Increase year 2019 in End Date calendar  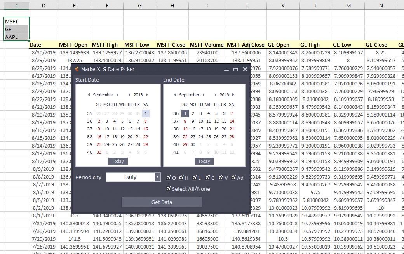(x=233, y=95)
